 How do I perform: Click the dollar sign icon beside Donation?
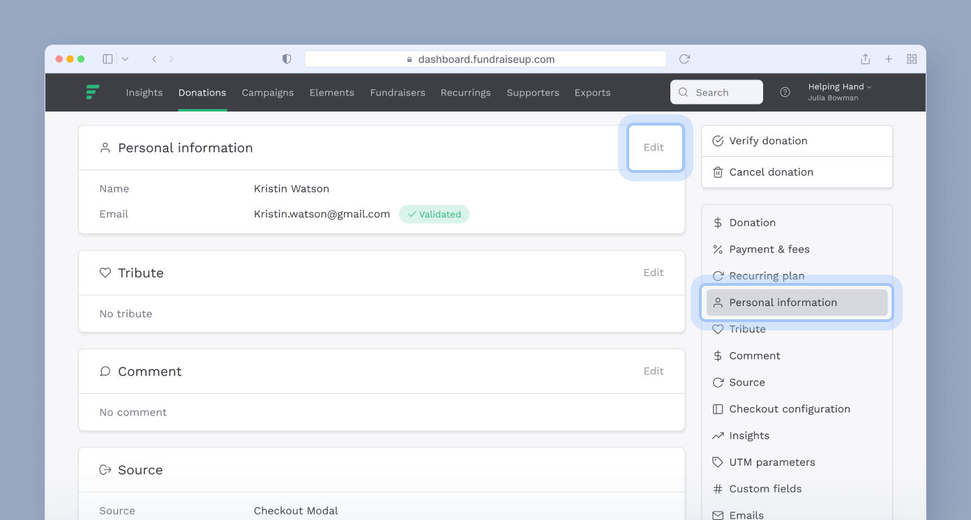[x=718, y=222]
